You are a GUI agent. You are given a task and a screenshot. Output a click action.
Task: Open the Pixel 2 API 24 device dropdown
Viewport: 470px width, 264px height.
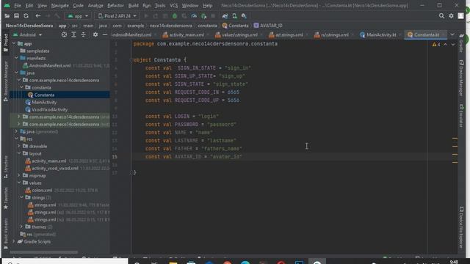pyautogui.click(x=117, y=16)
